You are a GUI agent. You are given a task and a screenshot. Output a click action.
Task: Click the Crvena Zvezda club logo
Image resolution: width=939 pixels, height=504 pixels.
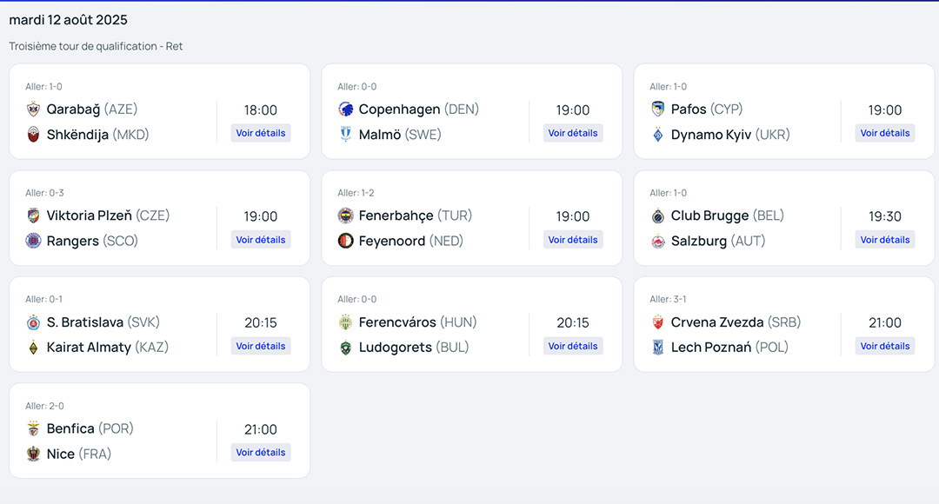(x=658, y=322)
